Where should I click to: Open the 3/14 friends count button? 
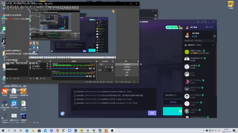209,27
